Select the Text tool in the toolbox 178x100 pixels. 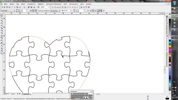coord(1,40)
